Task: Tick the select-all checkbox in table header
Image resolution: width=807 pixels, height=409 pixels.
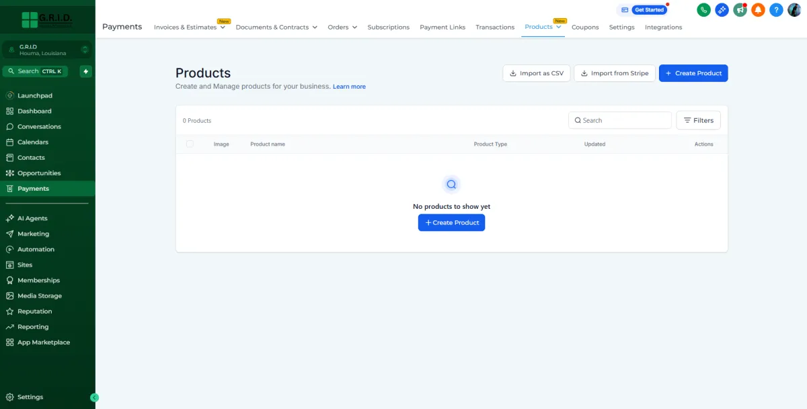Action: [190, 144]
